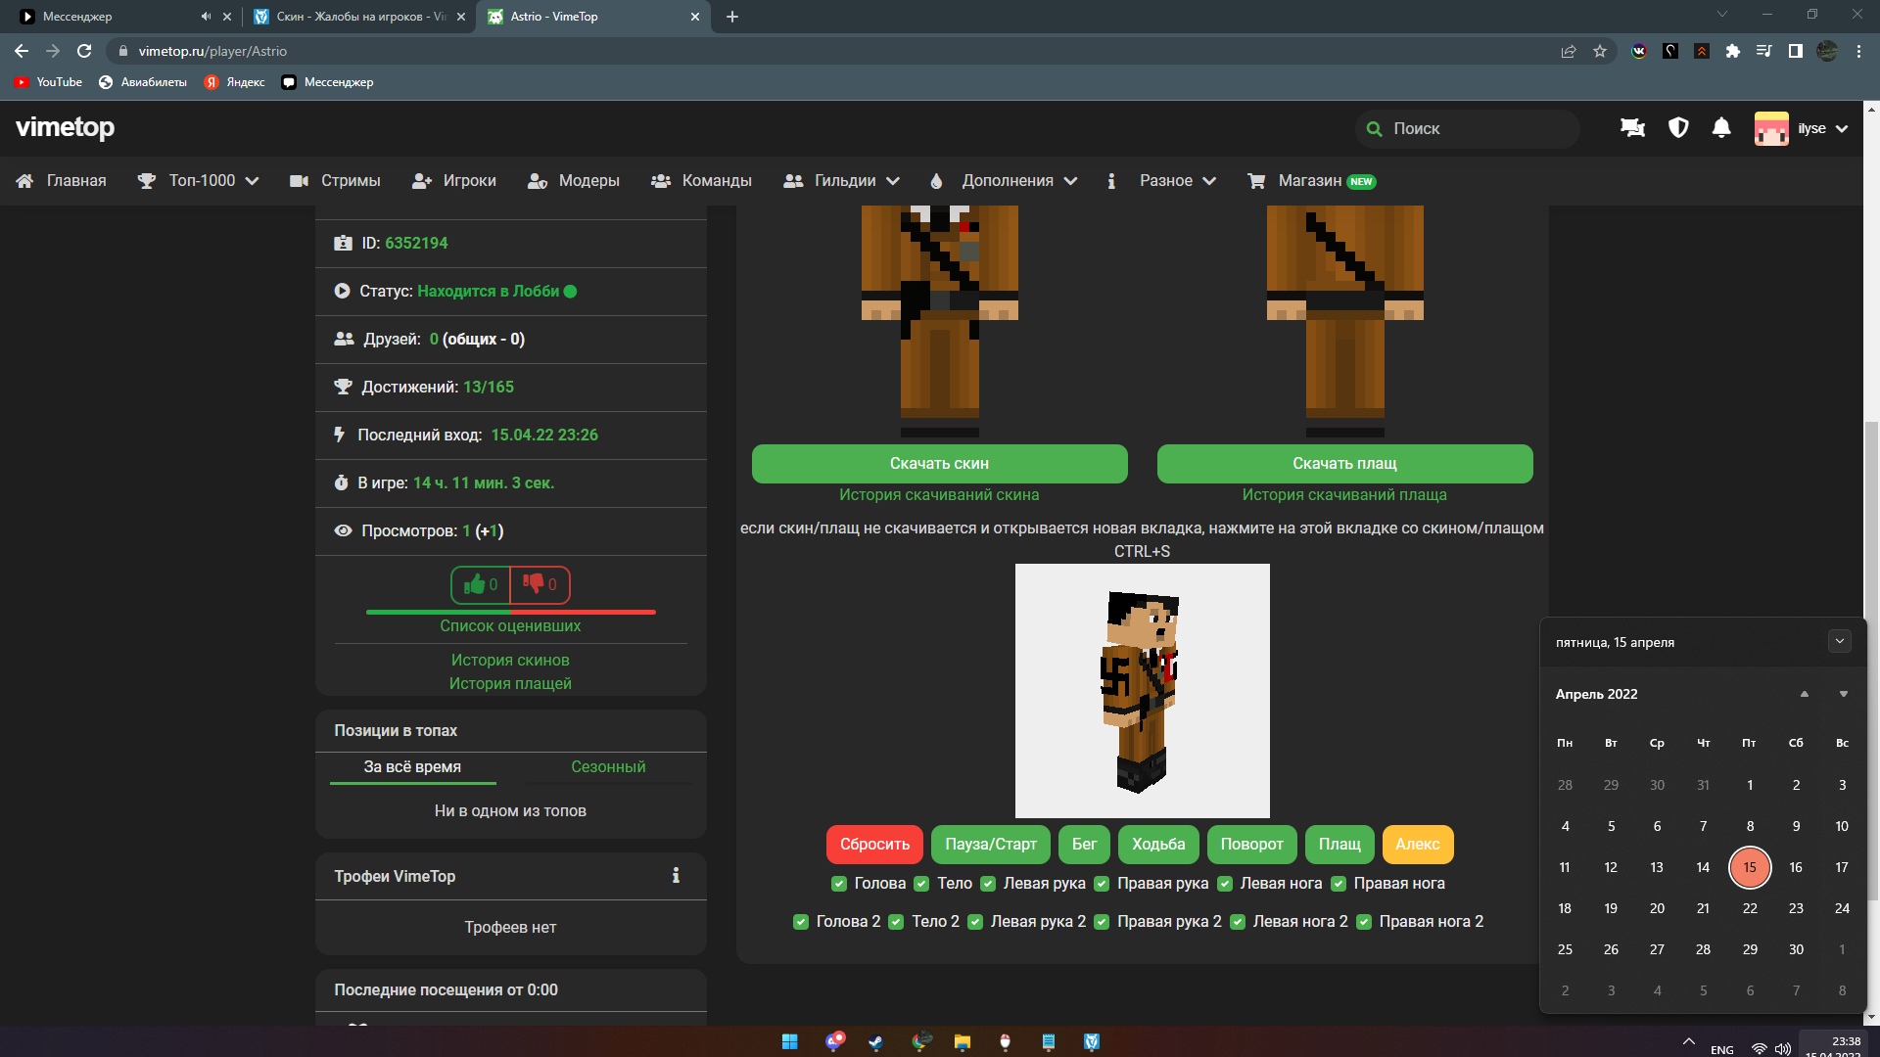Click the shield icon in header
1880x1057 pixels.
pos(1678,128)
